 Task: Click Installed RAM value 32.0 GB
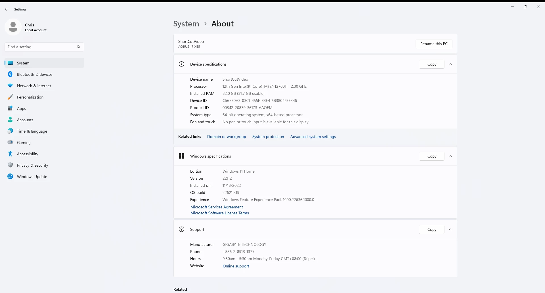pos(243,93)
